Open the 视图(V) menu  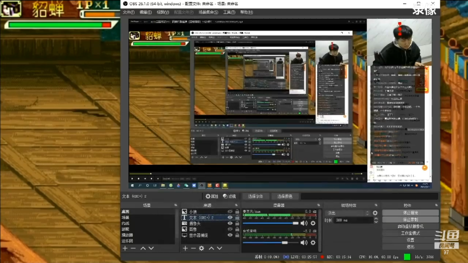click(163, 12)
